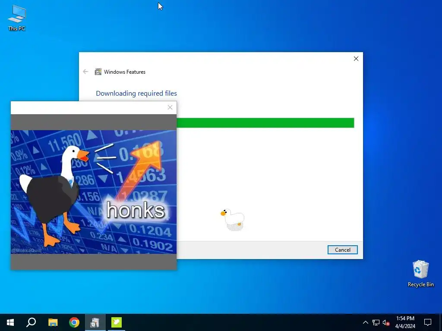442x331 pixels.
Task: Click the green download progress bar
Action: [x=265, y=123]
